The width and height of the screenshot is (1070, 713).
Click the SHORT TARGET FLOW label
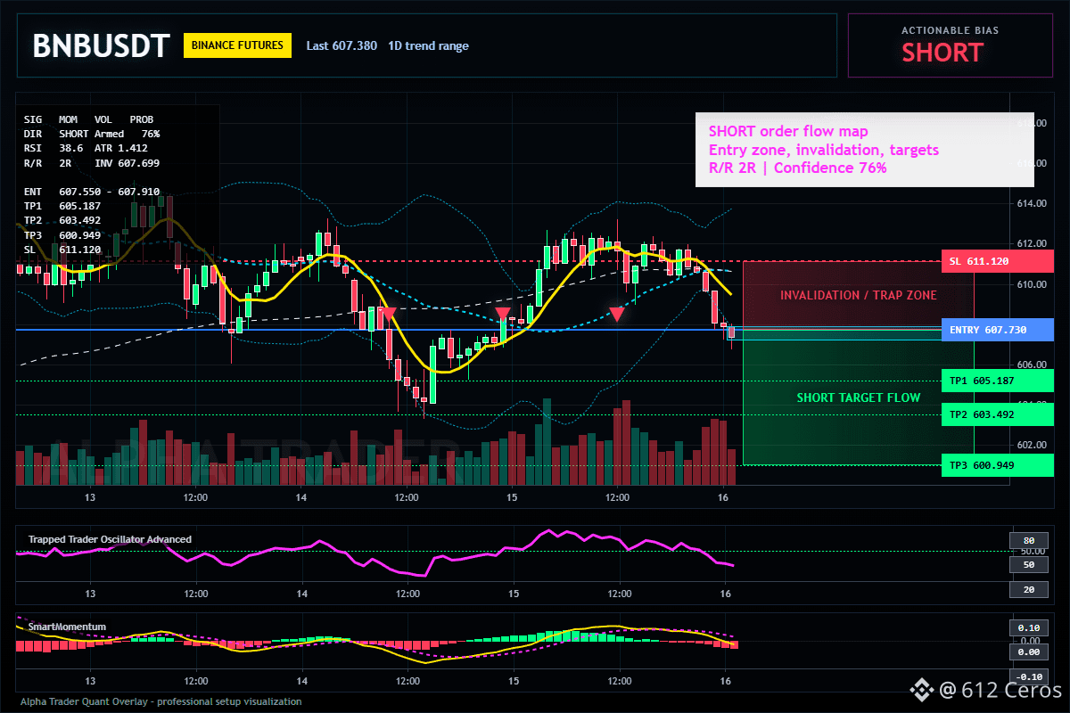(859, 397)
